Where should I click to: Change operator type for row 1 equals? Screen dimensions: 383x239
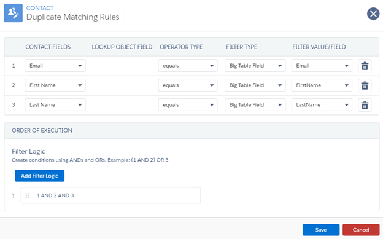(188, 66)
